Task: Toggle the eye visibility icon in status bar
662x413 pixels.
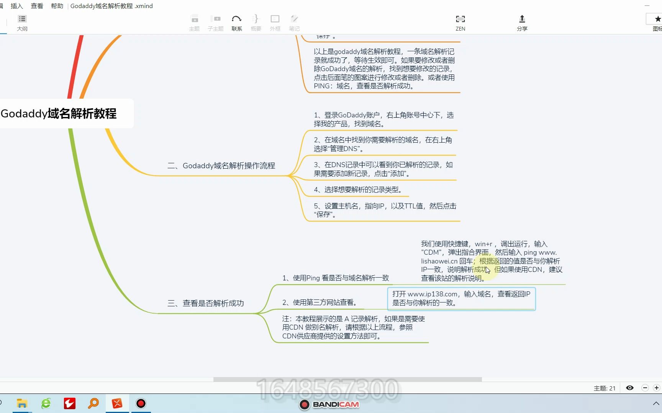Action: click(x=629, y=388)
